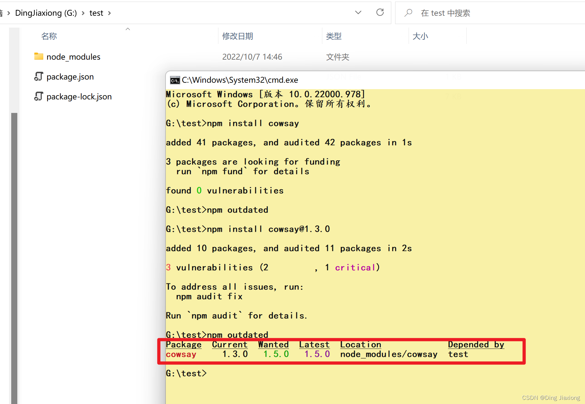
Task: Click '3 packages are looking for funding' line
Action: tap(253, 162)
